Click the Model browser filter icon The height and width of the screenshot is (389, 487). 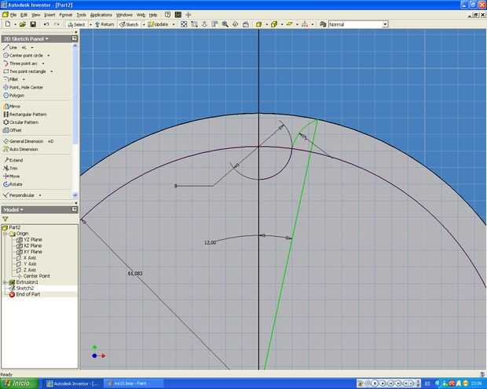tap(5, 219)
